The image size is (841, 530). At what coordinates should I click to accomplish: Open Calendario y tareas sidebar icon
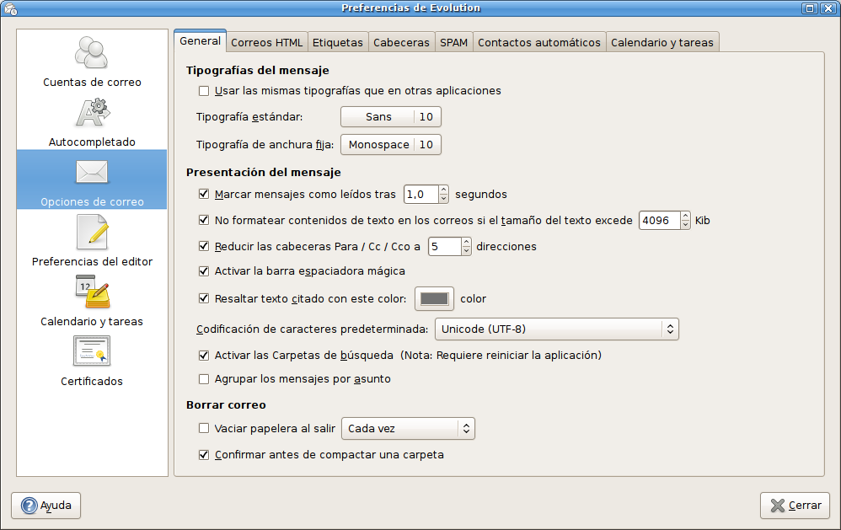pos(92,292)
